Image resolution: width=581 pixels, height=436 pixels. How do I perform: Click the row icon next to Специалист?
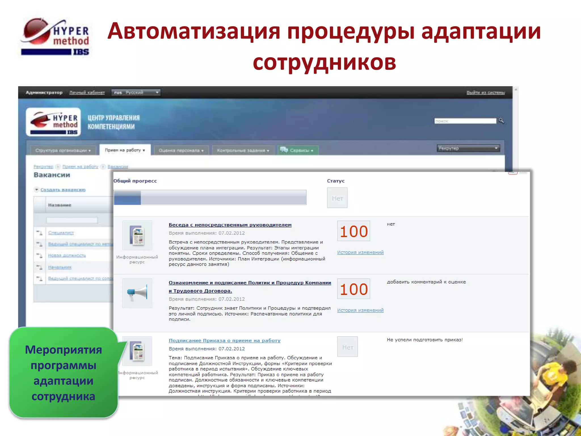pos(39,233)
